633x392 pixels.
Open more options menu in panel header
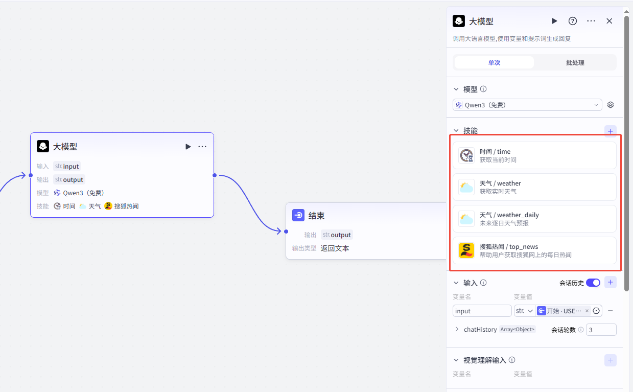pos(591,21)
